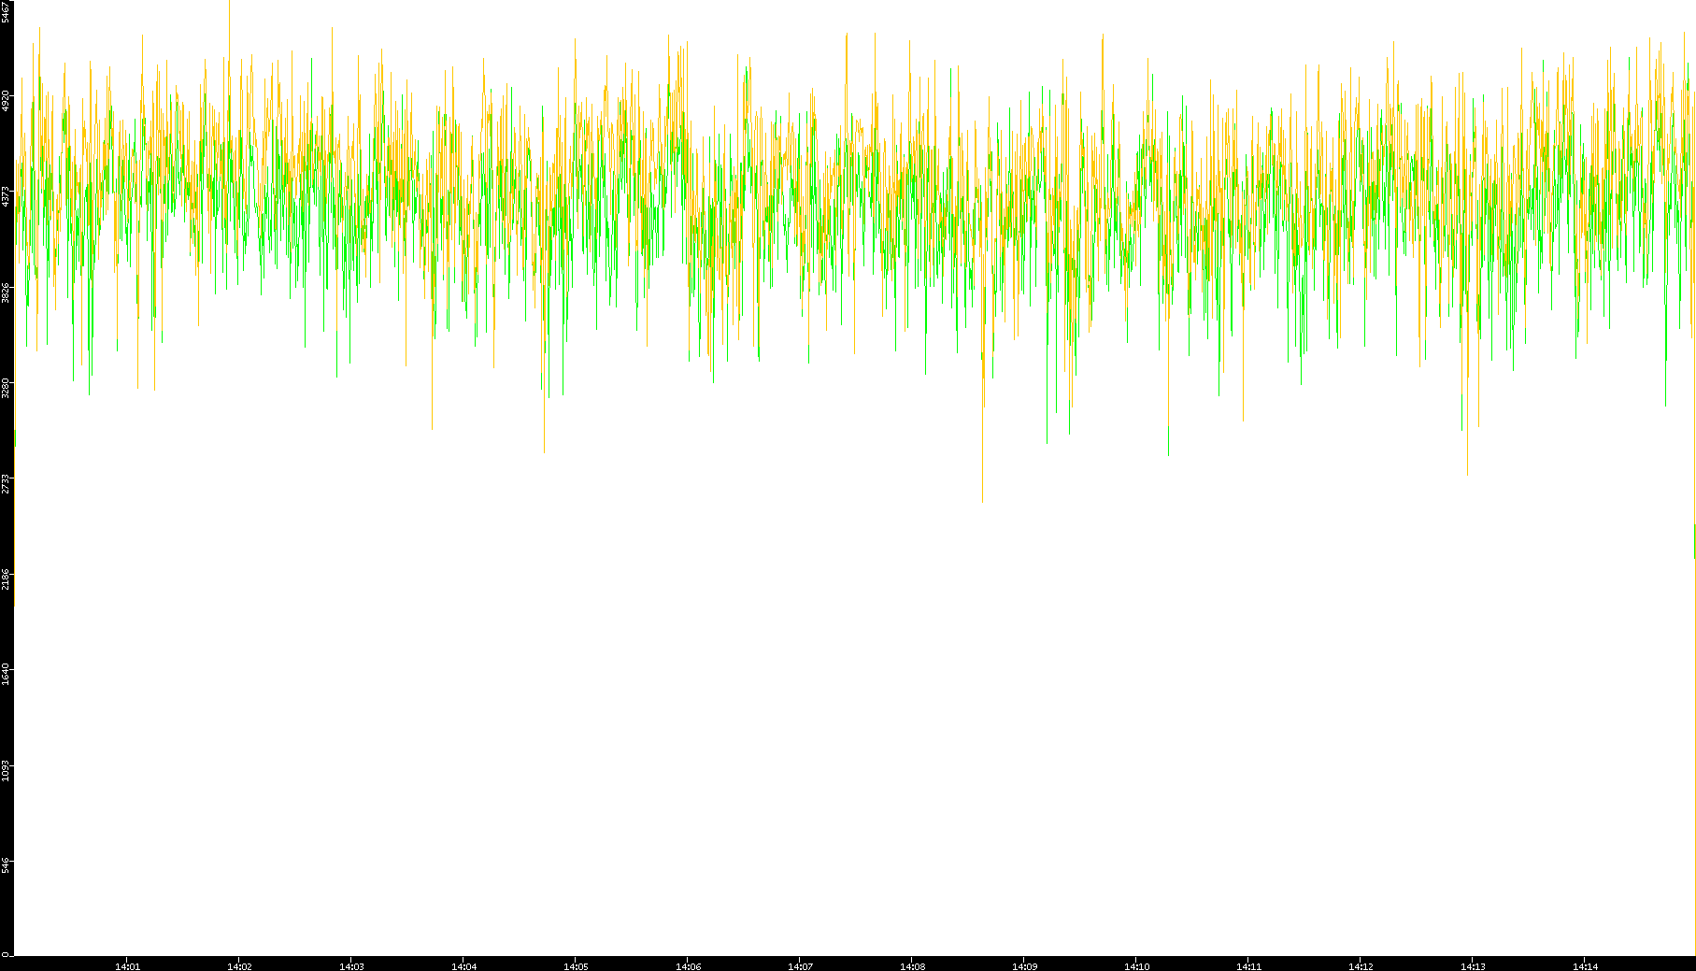
Task: Click the 14:11 time axis label
Action: pyautogui.click(x=1248, y=966)
